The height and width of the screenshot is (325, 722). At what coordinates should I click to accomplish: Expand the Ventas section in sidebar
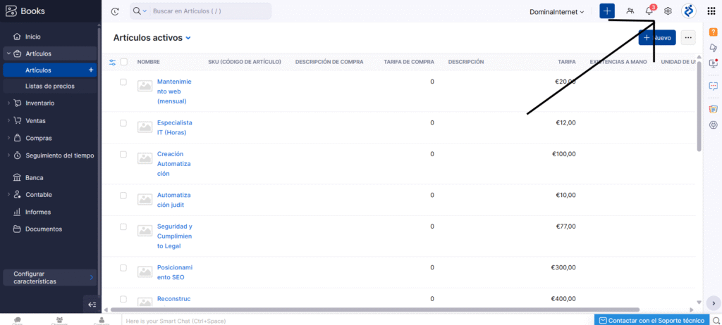click(x=35, y=120)
